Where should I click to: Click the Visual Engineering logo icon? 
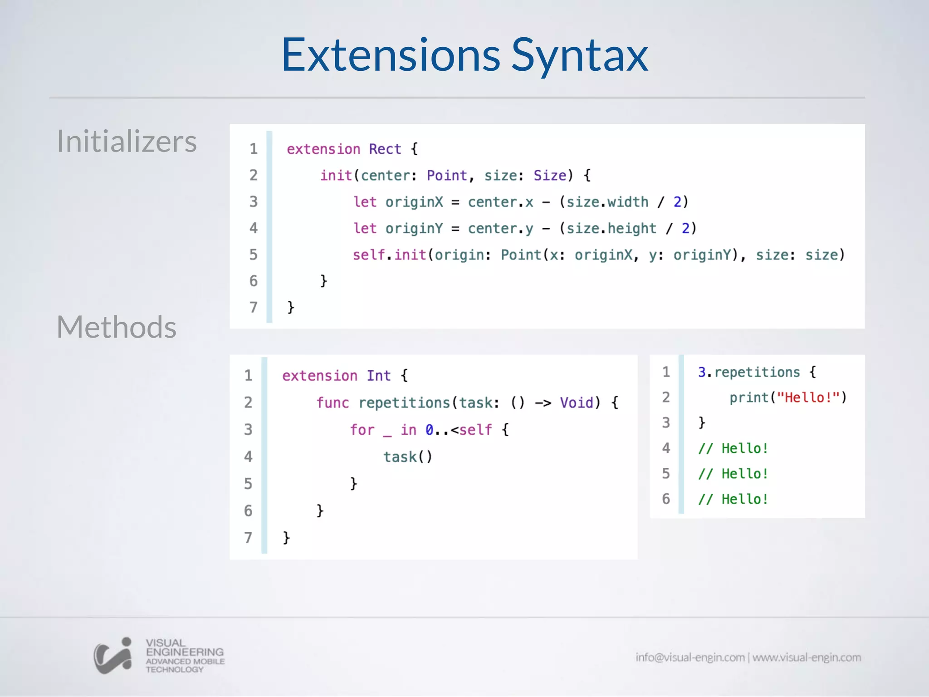(x=112, y=656)
